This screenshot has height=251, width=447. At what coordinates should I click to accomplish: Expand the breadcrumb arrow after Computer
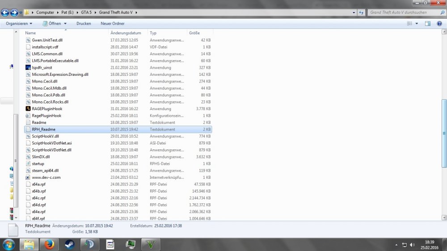[x=58, y=12]
